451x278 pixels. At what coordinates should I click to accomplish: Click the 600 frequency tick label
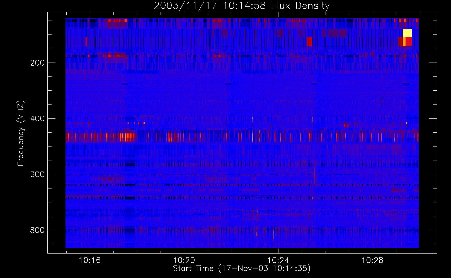[37, 174]
